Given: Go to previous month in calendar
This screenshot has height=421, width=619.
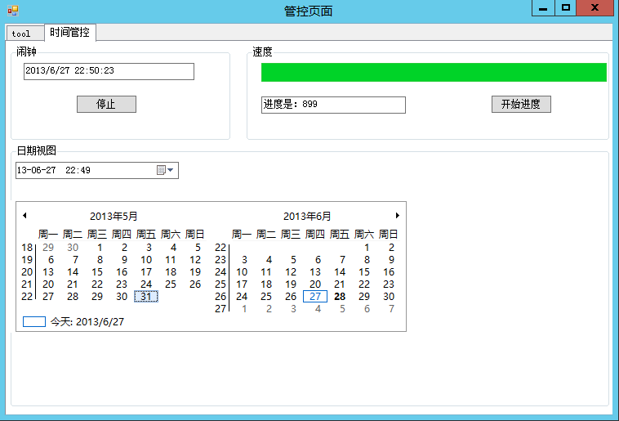Looking at the screenshot, I should pos(24,216).
